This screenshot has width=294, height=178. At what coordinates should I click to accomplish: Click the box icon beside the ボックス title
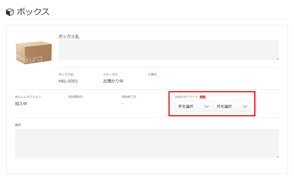pyautogui.click(x=10, y=12)
